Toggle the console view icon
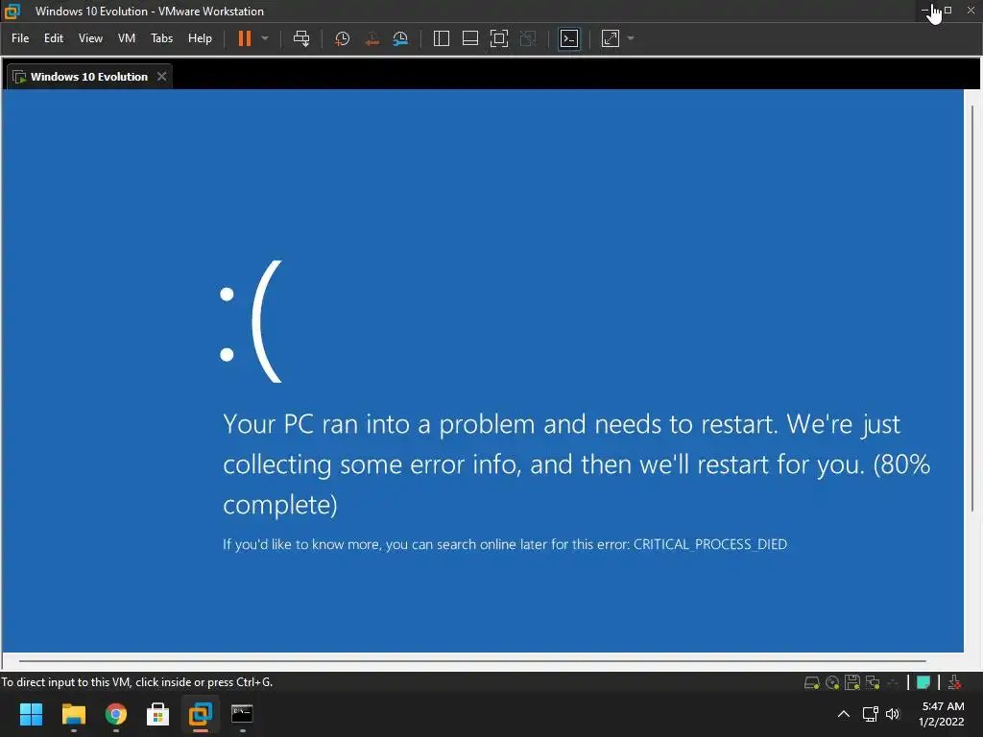983x737 pixels. (x=569, y=38)
